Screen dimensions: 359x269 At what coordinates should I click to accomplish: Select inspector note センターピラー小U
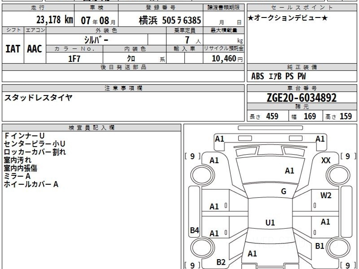pos(35,144)
